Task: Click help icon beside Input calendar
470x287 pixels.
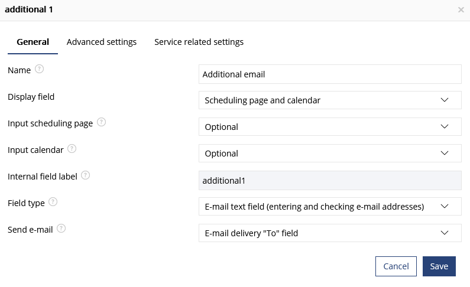Action: [x=72, y=149]
